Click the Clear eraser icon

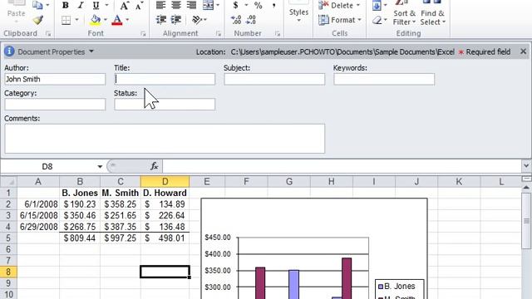[x=377, y=20]
